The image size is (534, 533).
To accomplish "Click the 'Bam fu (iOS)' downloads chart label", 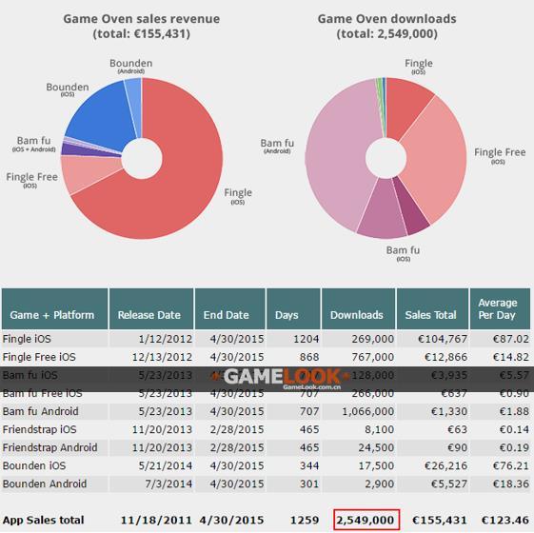I will pos(403,253).
